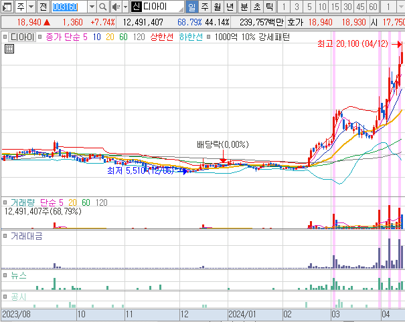
Task: Open the dropdown arrow next to '주'
Action: point(31,7)
